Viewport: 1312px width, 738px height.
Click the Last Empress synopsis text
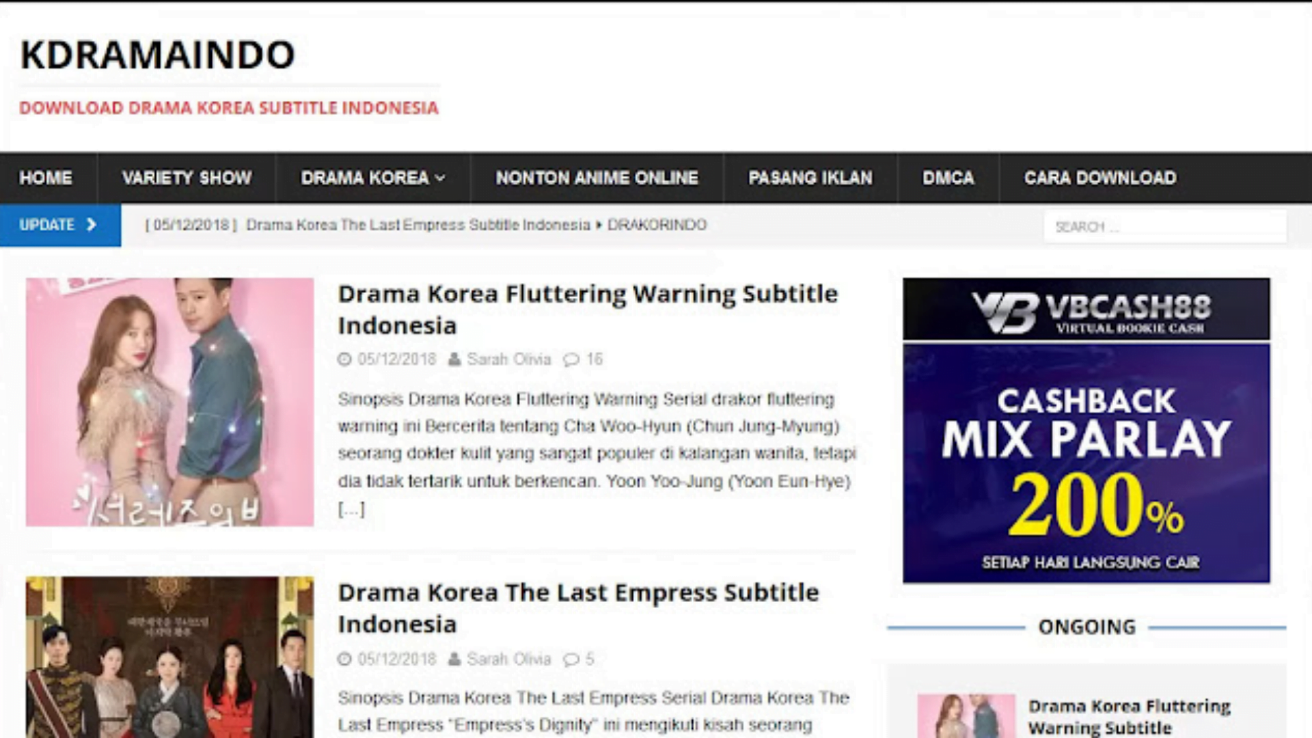(x=593, y=711)
